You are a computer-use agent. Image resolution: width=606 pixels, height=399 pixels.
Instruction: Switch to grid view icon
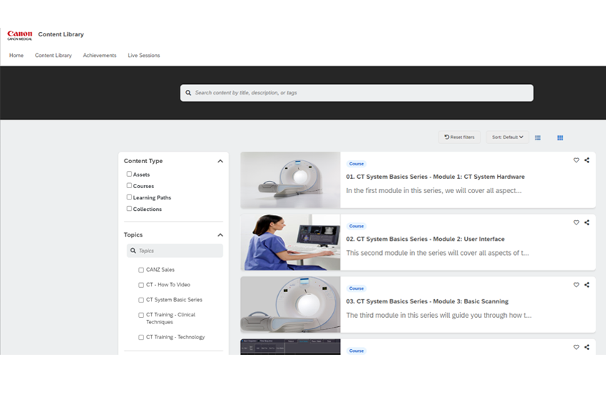(560, 138)
